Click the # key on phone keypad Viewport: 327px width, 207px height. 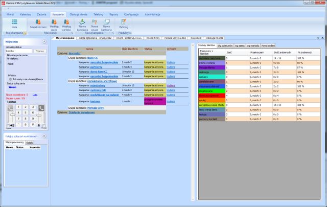(x=33, y=125)
